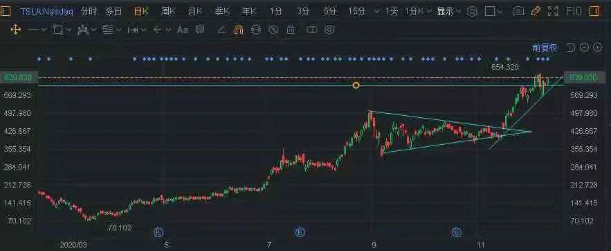Click the 497.980 left axis value
The height and width of the screenshot is (251, 611).
[17, 113]
